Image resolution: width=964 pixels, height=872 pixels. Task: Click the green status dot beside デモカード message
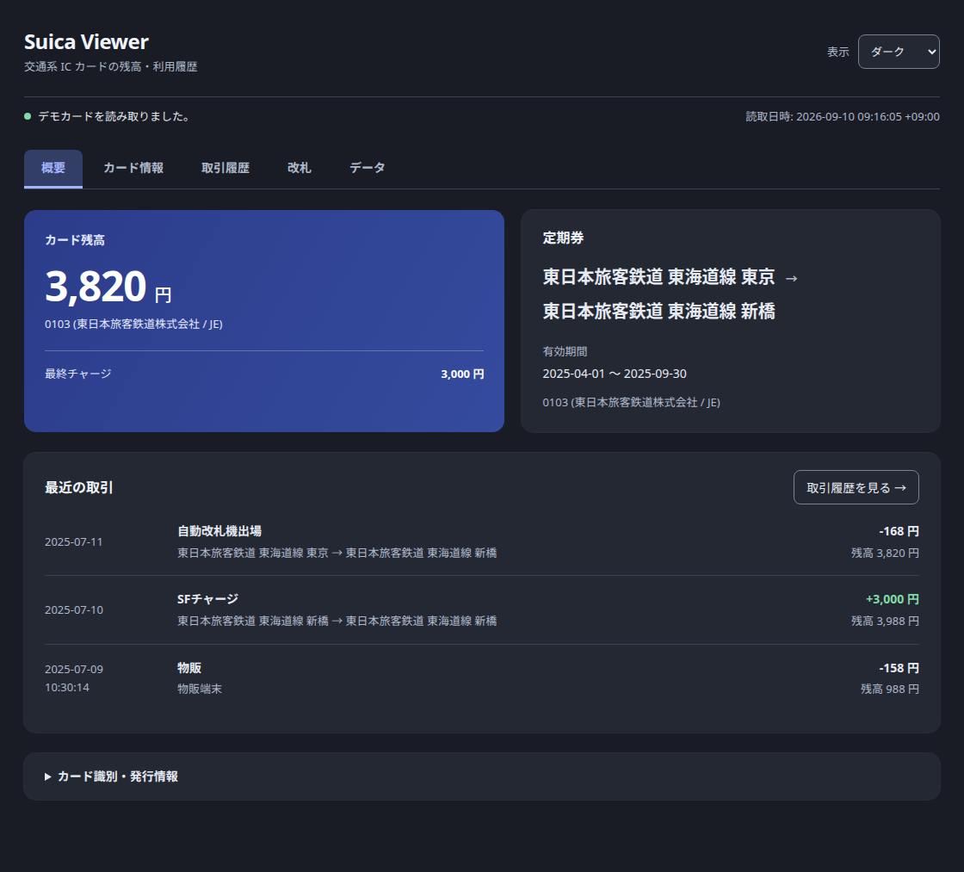pyautogui.click(x=28, y=116)
